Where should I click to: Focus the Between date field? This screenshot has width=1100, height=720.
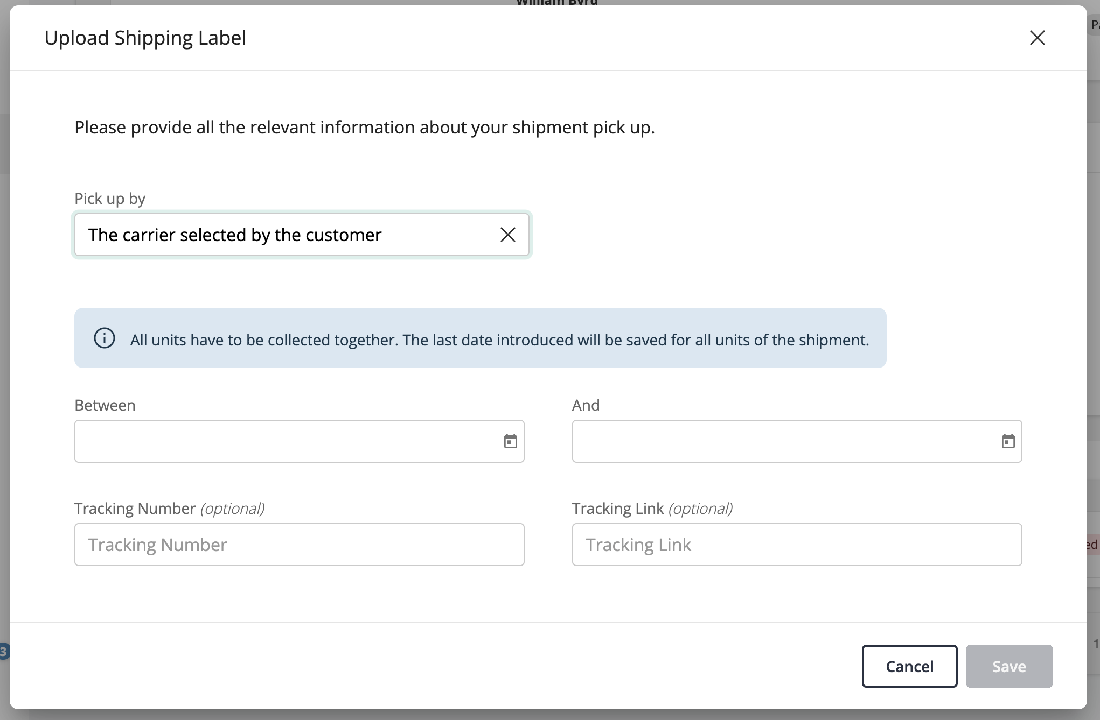[286, 441]
